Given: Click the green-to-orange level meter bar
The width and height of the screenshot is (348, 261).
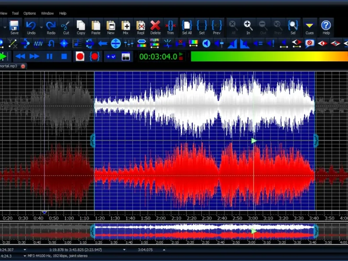Looking at the screenshot, I should 269,56.
